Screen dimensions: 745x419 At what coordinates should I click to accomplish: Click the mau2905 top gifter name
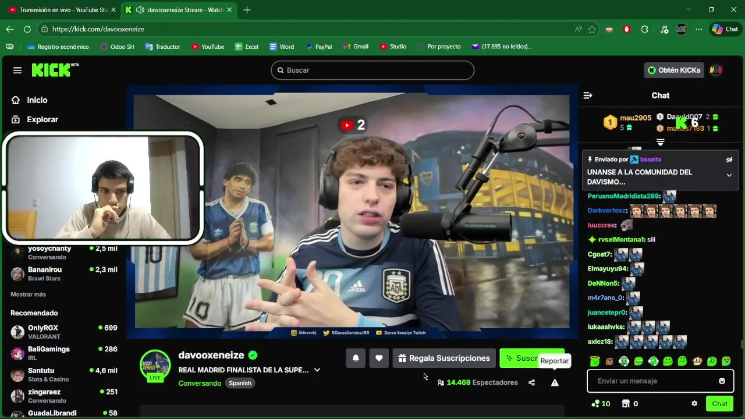point(636,118)
